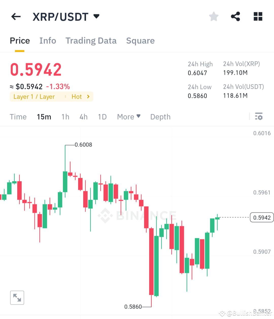Open the Layer 1 category tag
Screen dimensions: 274x319
pos(34,96)
